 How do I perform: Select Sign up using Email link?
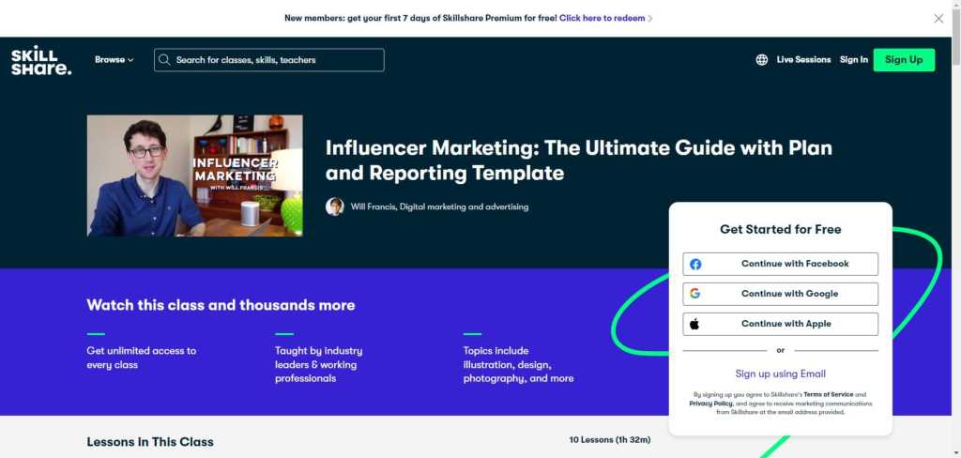click(780, 374)
